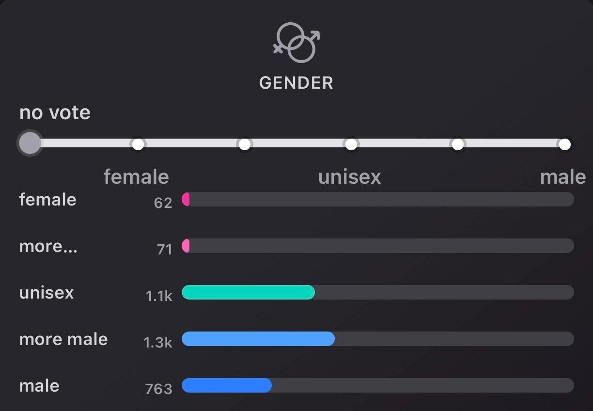
Task: Click the 'more male' row label
Action: pos(63,339)
